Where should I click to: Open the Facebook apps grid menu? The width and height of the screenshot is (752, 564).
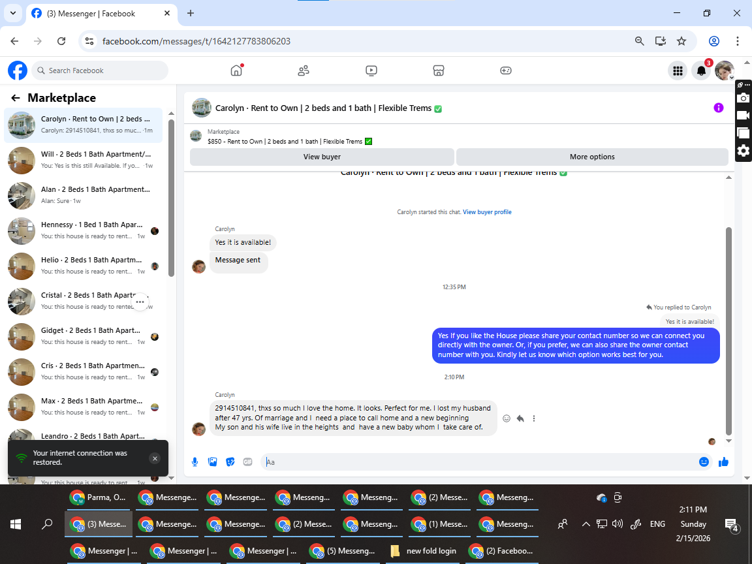(x=678, y=71)
